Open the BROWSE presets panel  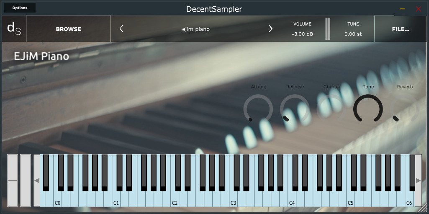click(x=68, y=29)
